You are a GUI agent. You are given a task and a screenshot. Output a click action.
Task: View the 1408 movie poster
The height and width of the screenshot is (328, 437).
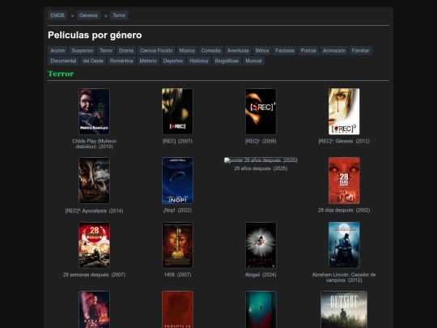(177, 245)
